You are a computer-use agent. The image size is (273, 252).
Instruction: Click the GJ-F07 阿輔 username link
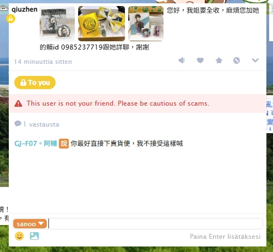(35, 144)
